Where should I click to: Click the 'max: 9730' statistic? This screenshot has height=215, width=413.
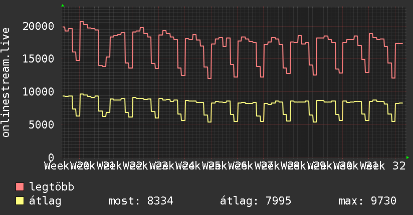(367, 201)
